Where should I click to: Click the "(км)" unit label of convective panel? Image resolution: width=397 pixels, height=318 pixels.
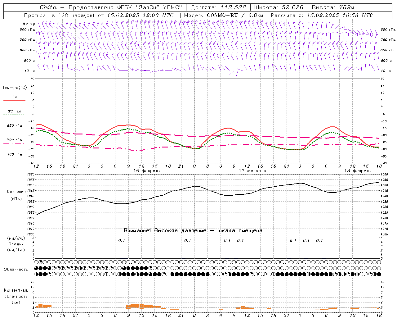(16, 302)
